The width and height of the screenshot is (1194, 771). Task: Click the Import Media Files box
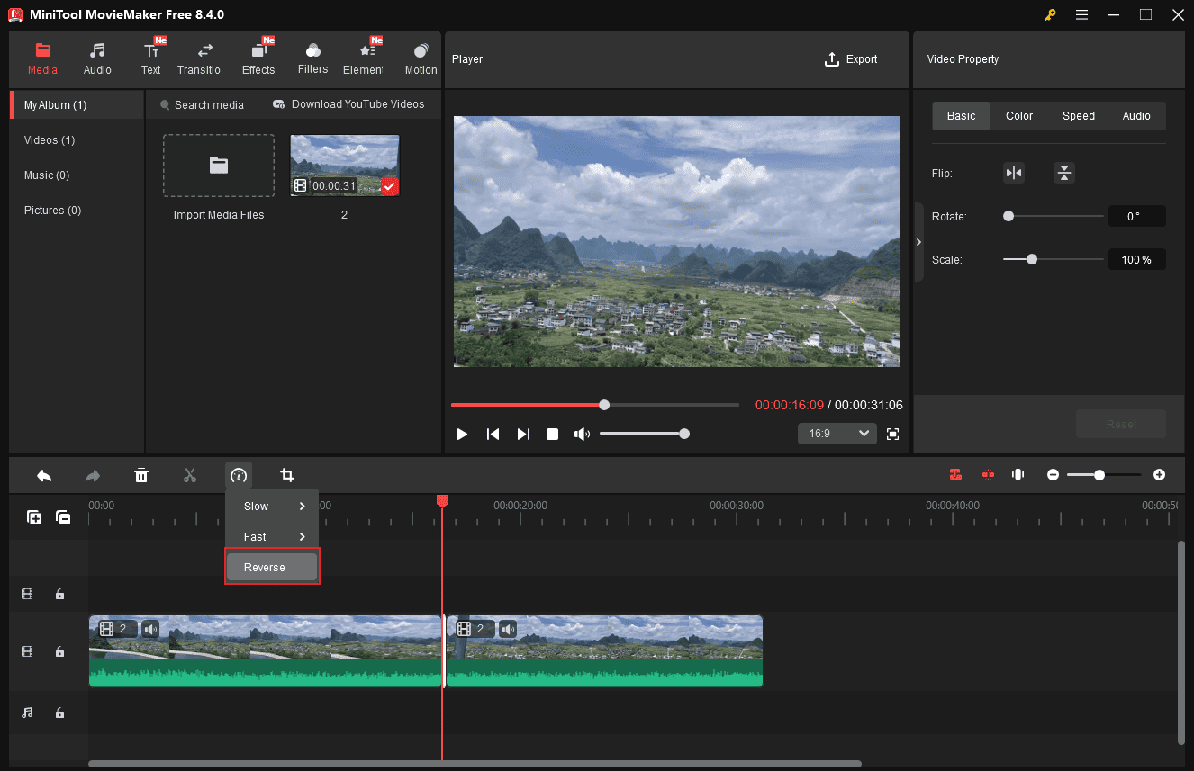pyautogui.click(x=218, y=166)
